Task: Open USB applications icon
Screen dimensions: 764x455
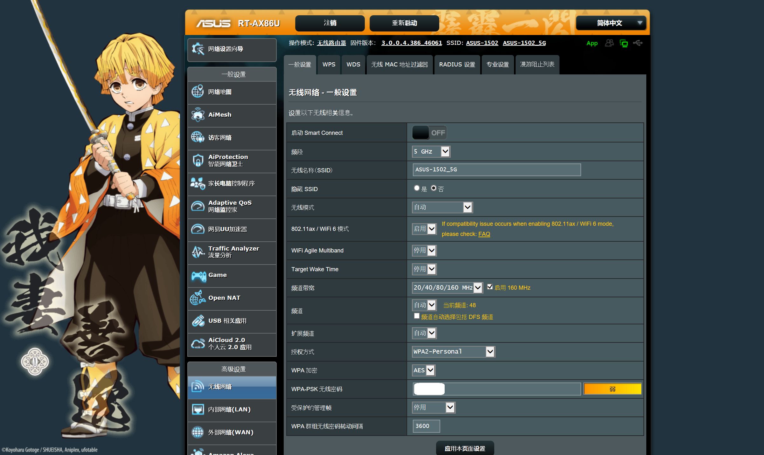Action: (198, 321)
